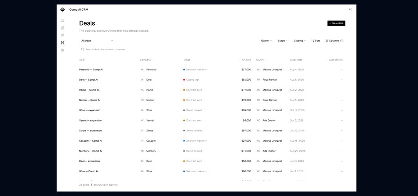This screenshot has height=196, width=418.
Task: Click the AO user avatar at top right
Action: [350, 9]
